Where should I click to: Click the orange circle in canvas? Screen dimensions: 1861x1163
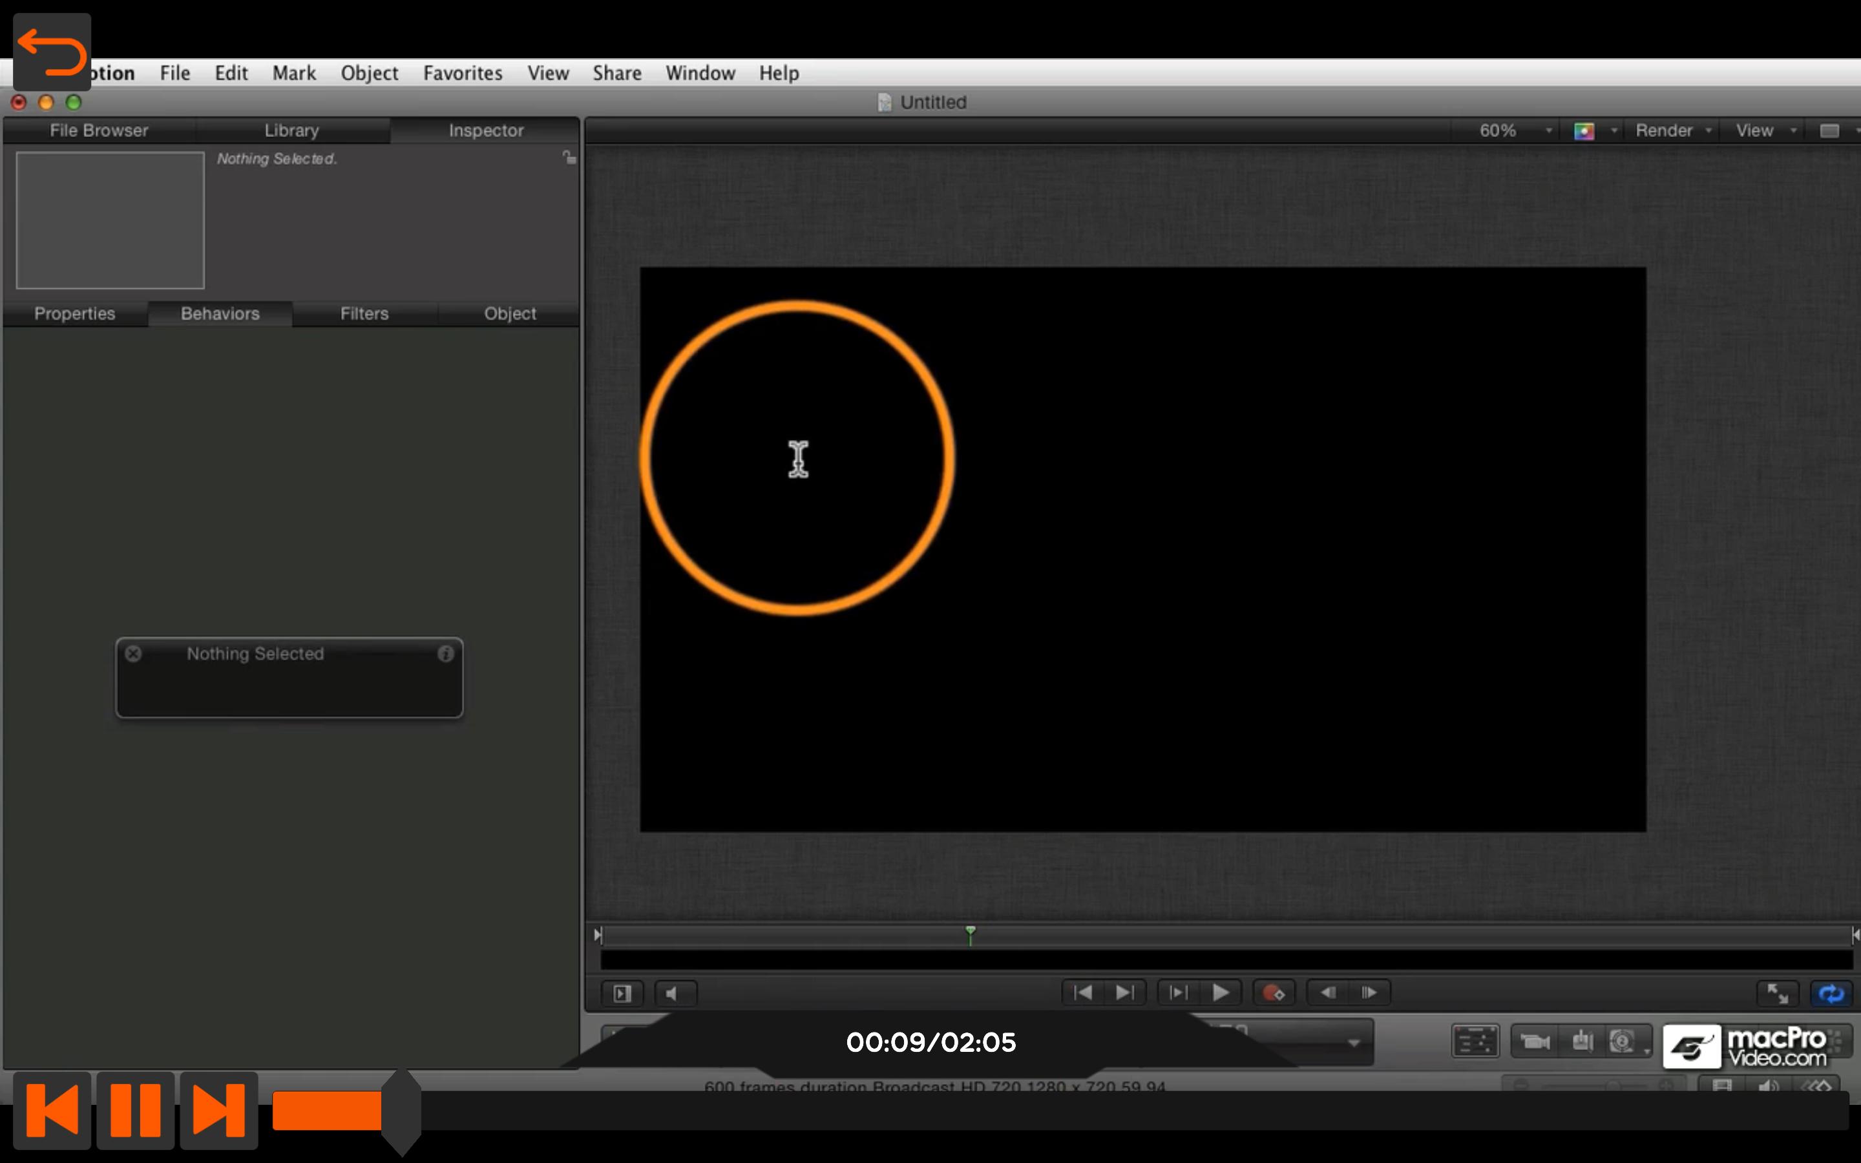pos(797,459)
